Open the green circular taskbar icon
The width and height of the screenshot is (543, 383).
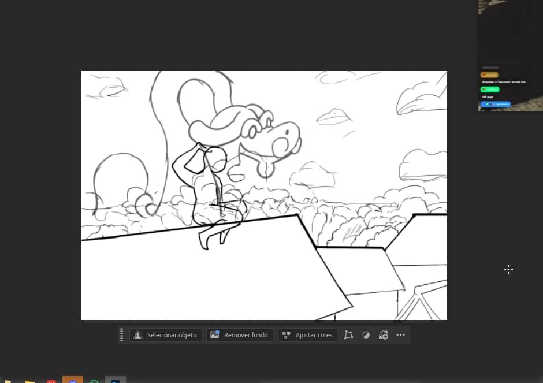(x=94, y=381)
